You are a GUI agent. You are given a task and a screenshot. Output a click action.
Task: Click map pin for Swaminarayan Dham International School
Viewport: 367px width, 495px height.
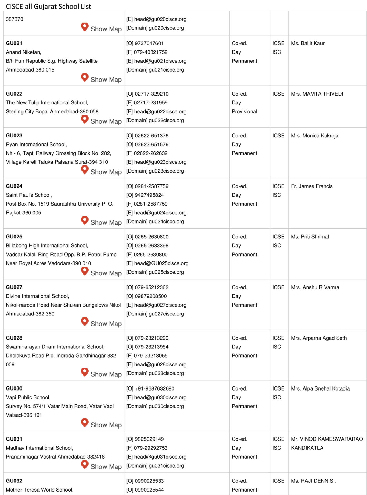pos(85,372)
